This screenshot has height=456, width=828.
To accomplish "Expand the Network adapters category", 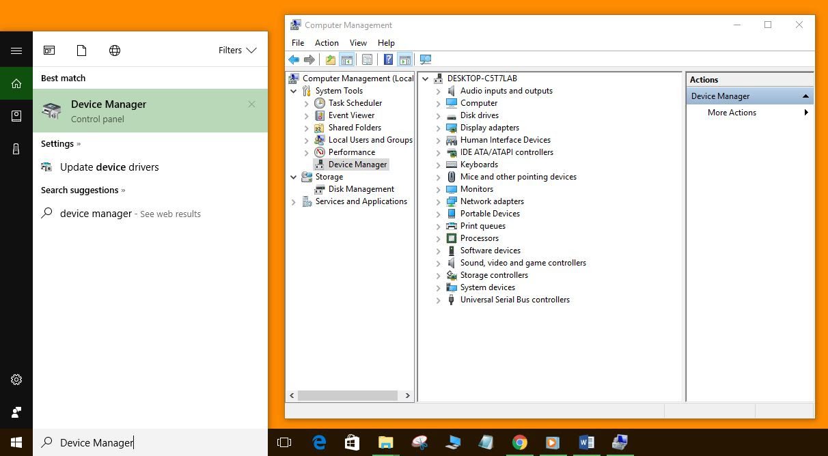I will click(x=439, y=201).
